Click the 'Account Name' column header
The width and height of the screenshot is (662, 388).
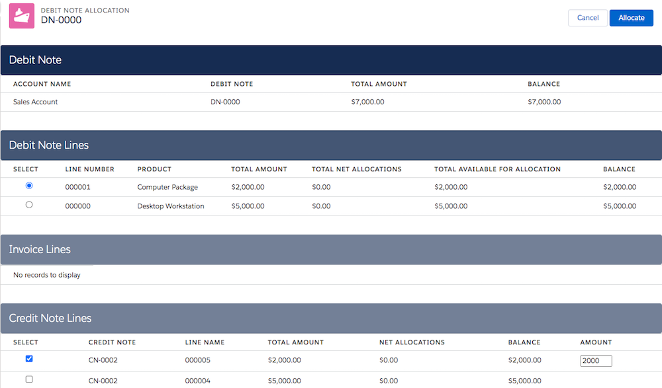[42, 84]
